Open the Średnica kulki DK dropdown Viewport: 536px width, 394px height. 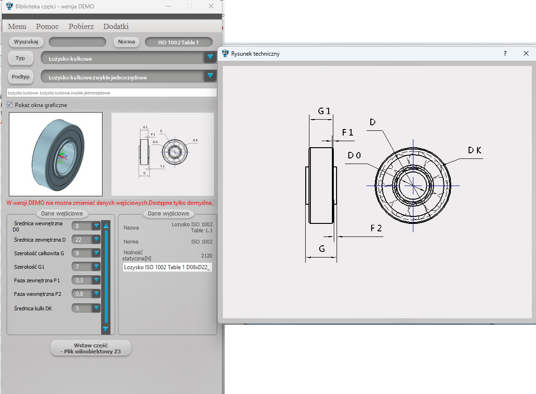coord(96,308)
